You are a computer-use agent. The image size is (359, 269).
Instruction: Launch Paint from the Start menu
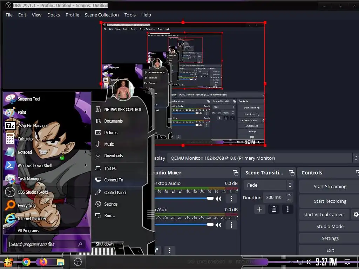tap(47, 112)
